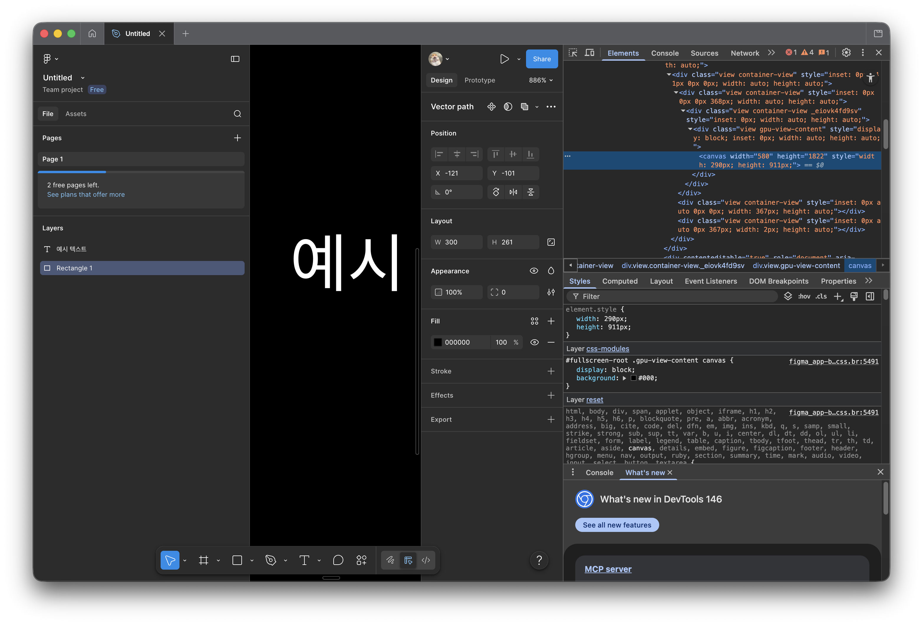
Task: Open the shape tools chevron
Action: pos(252,560)
